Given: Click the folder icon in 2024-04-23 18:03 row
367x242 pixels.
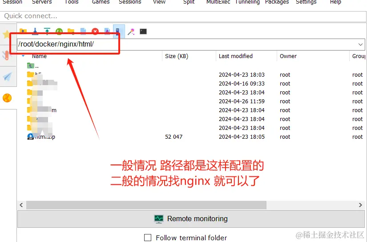Looking at the screenshot, I should (x=30, y=74).
